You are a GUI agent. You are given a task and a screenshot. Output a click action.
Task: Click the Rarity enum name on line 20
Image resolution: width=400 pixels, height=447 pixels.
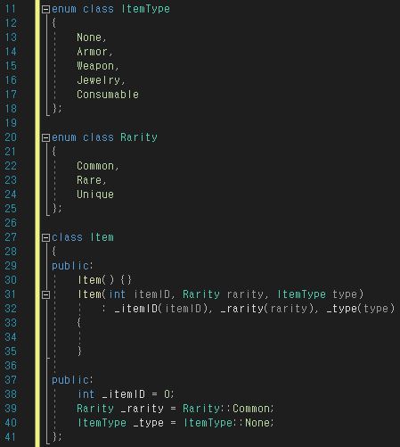tap(139, 137)
